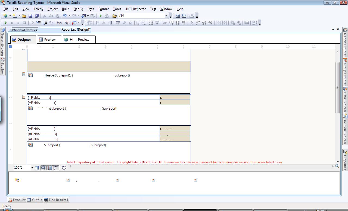This screenshot has width=348, height=211.
Task: Cut selection with the scissors icon
Action: click(44, 16)
